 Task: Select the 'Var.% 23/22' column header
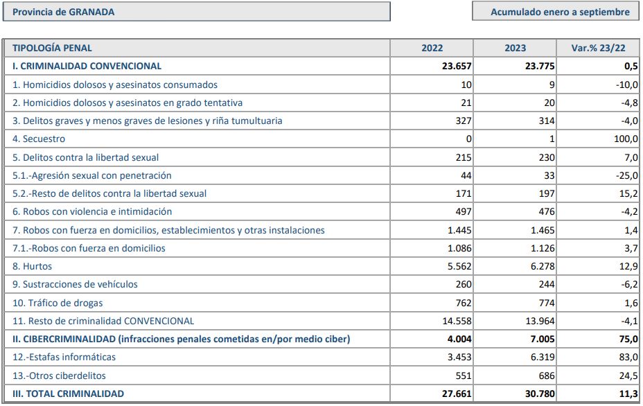pos(598,48)
